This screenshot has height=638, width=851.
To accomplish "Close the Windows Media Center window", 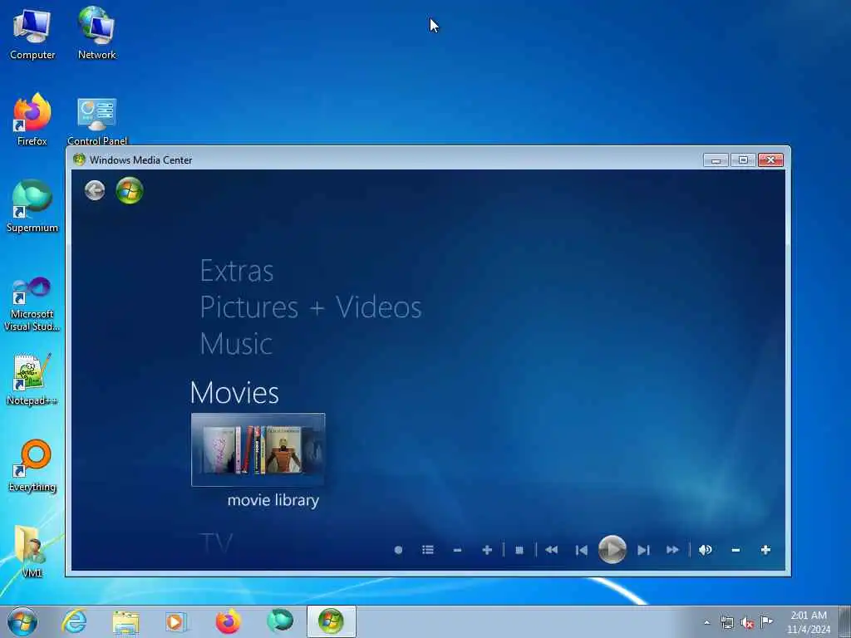I will click(770, 160).
